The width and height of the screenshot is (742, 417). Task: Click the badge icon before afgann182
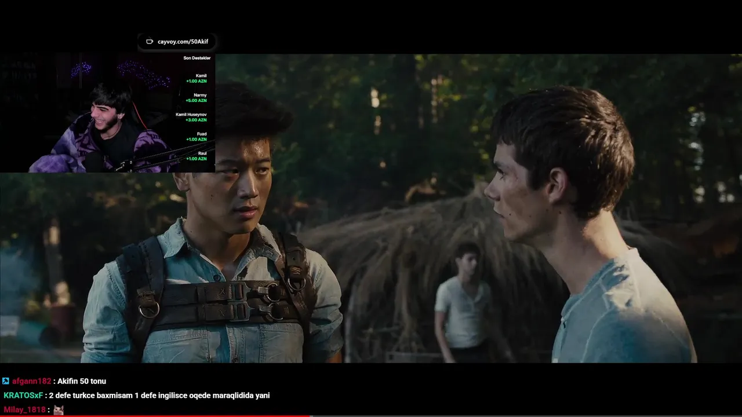(x=6, y=381)
